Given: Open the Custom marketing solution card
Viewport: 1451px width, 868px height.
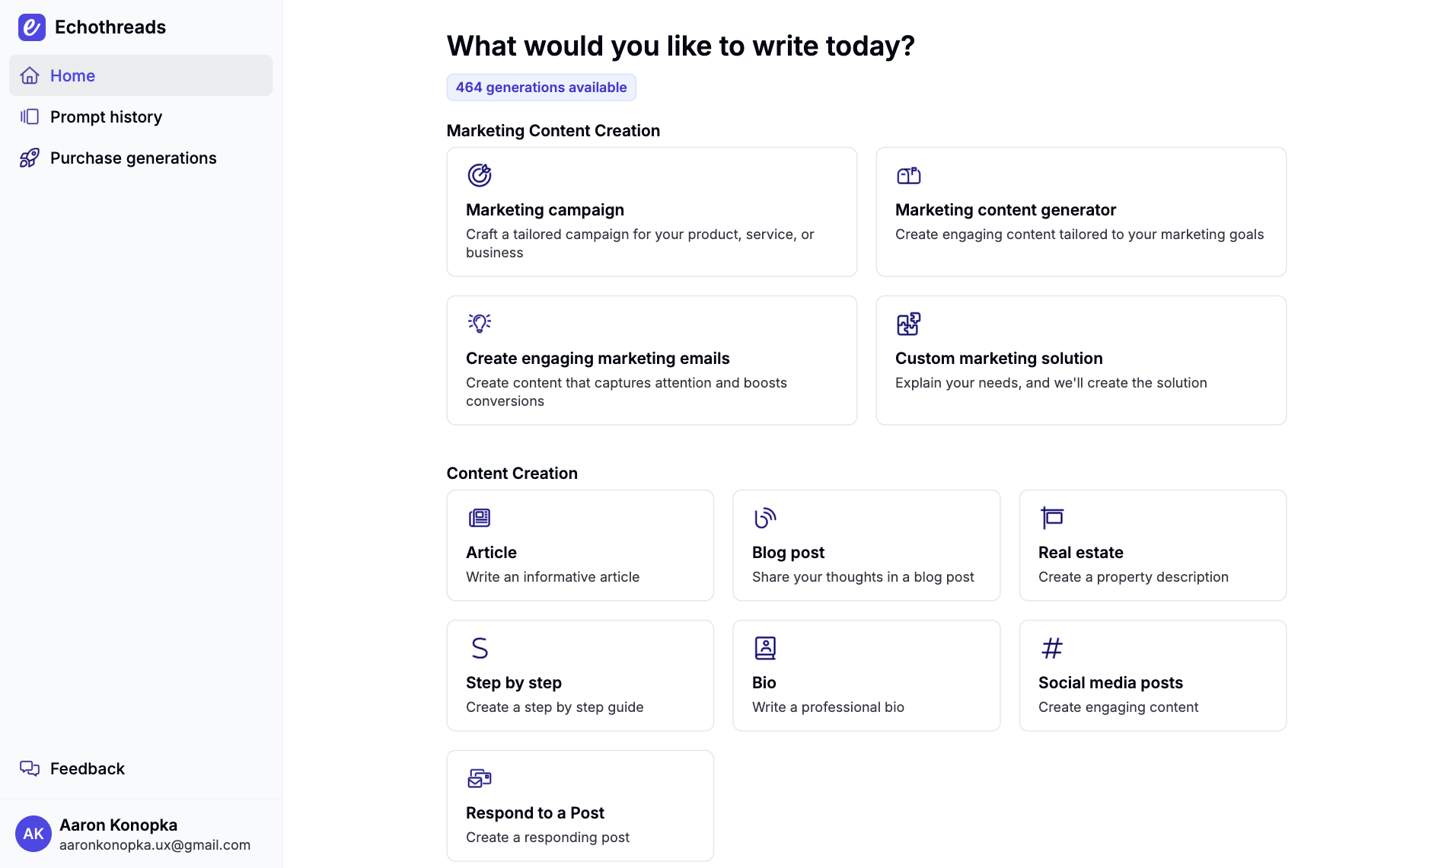Looking at the screenshot, I should [1080, 360].
